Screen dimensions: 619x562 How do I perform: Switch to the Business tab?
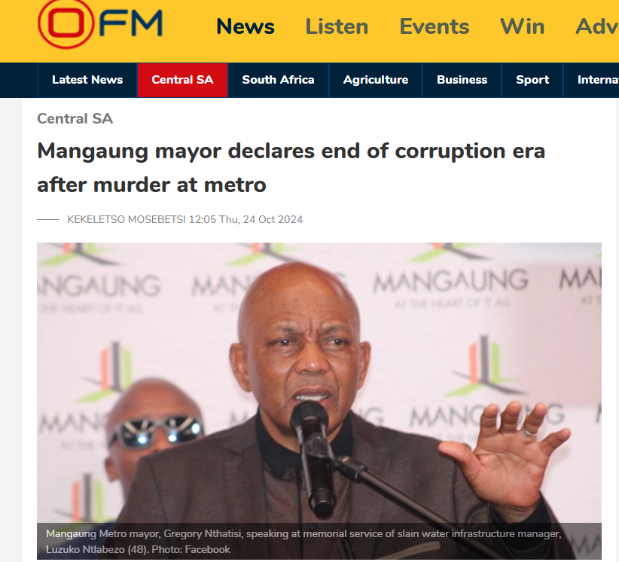pyautogui.click(x=462, y=80)
